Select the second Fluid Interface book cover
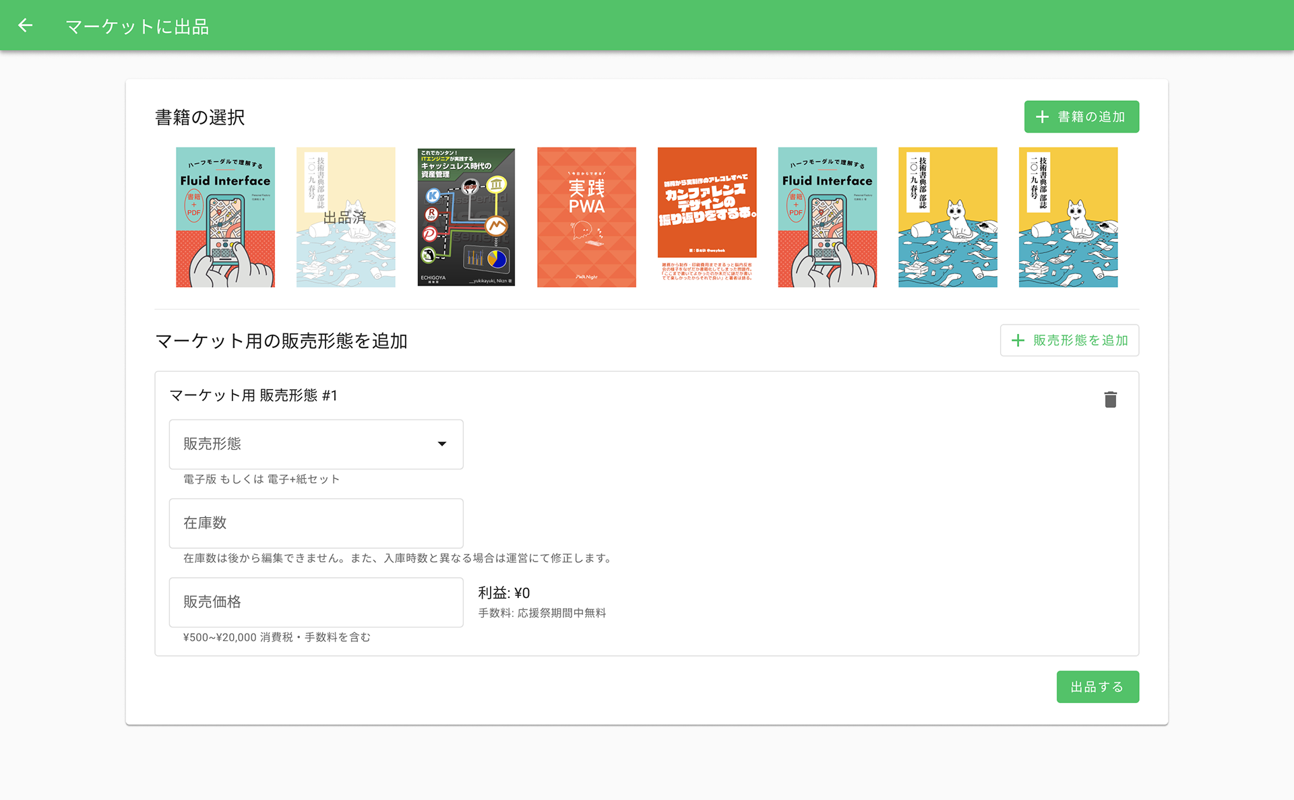Image resolution: width=1294 pixels, height=800 pixels. pyautogui.click(x=827, y=218)
